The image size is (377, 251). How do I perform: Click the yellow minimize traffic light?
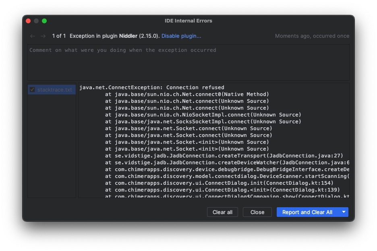pos(36,20)
